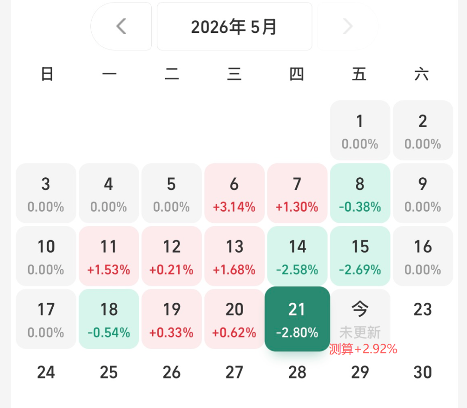
Task: Select May 2 showing 0.00%
Action: pyautogui.click(x=423, y=130)
